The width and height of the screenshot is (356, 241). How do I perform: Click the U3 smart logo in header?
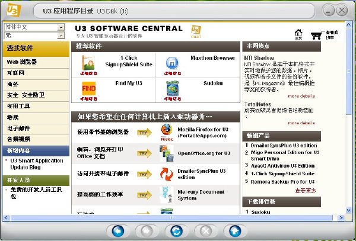tap(196, 31)
